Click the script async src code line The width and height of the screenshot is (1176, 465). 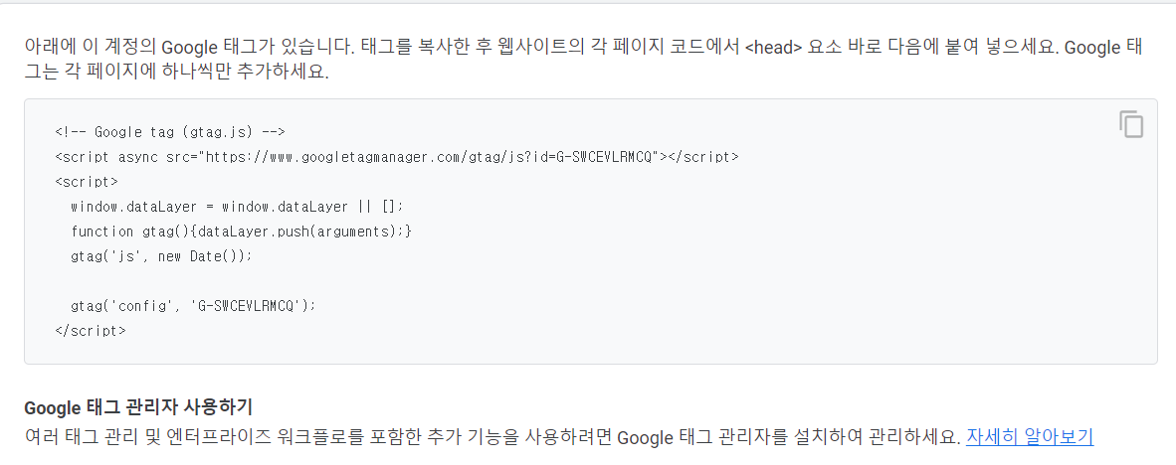point(397,157)
